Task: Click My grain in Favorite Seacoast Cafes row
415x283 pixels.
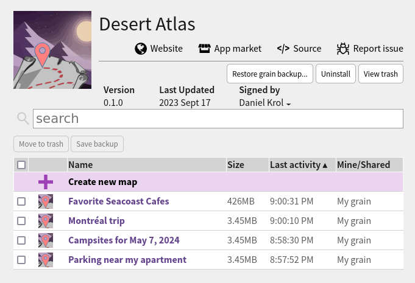Action: point(354,201)
